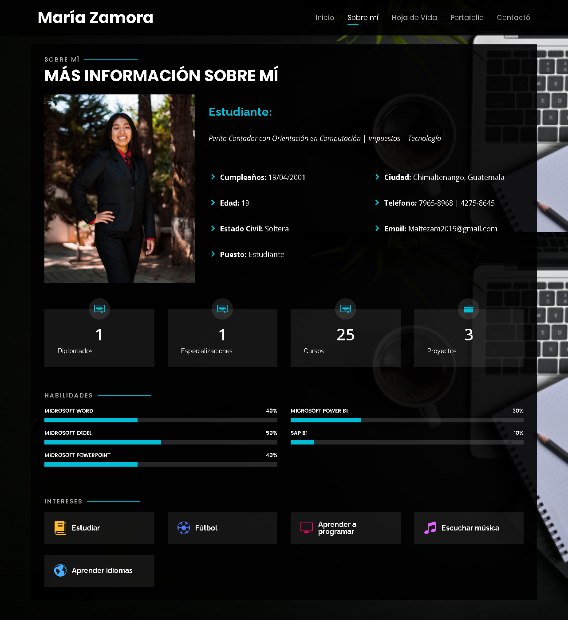The width and height of the screenshot is (568, 620).
Task: Click the Cursos certificate icon
Action: click(x=346, y=309)
